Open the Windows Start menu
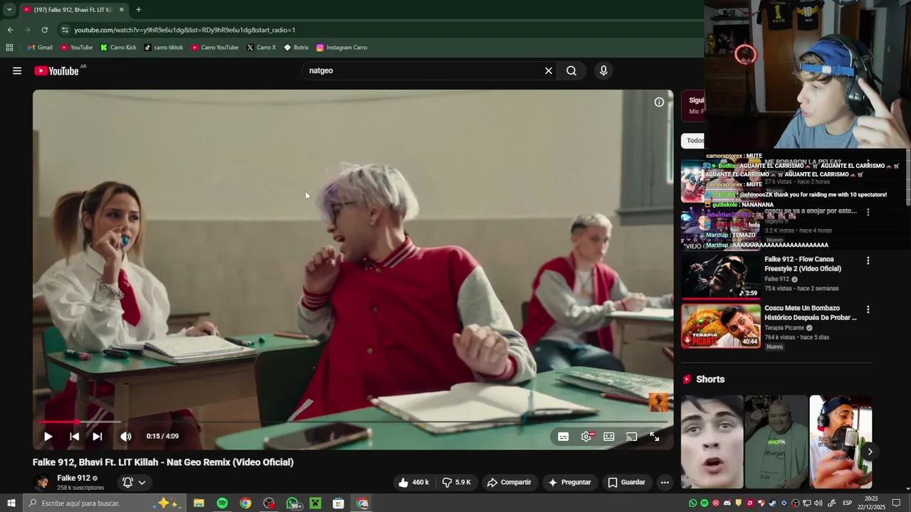Image resolution: width=911 pixels, height=512 pixels. [x=11, y=503]
